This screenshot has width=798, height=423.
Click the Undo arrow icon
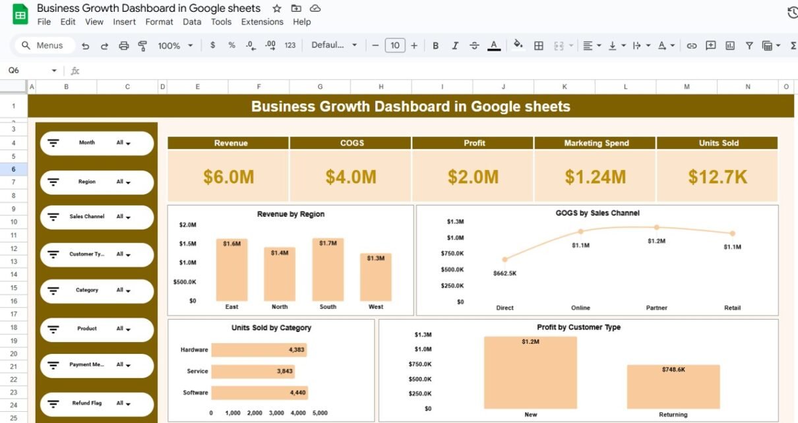click(x=85, y=45)
